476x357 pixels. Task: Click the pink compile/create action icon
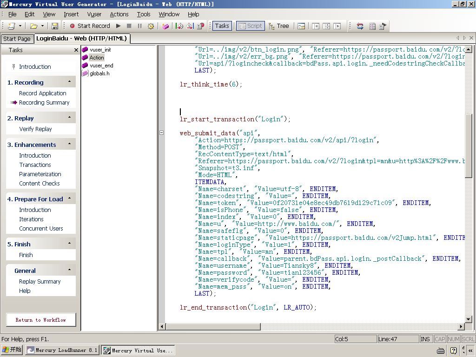coord(165,26)
